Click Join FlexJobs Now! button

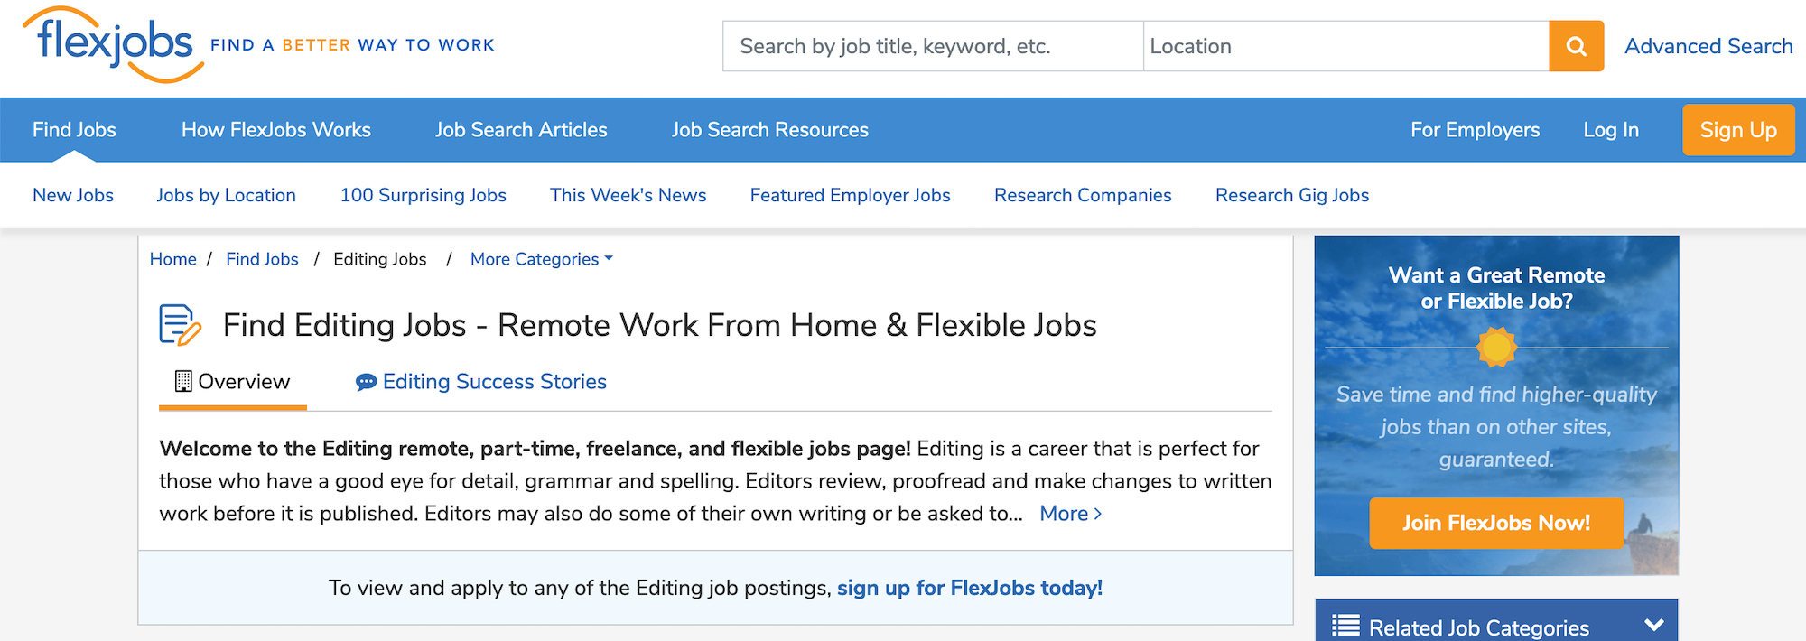pos(1495,523)
